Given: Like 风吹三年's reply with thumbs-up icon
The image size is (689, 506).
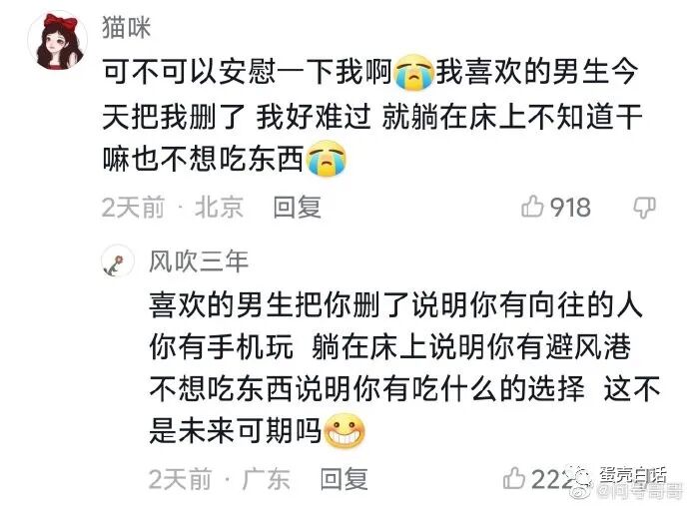Looking at the screenshot, I should tap(514, 478).
